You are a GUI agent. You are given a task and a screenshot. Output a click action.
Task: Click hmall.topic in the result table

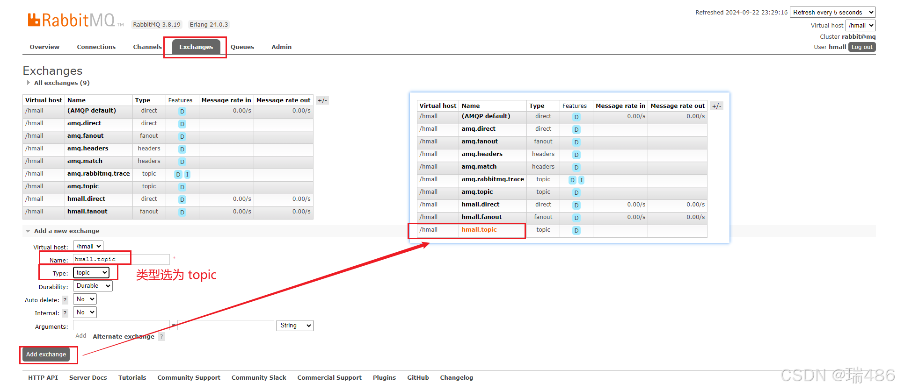[479, 230]
